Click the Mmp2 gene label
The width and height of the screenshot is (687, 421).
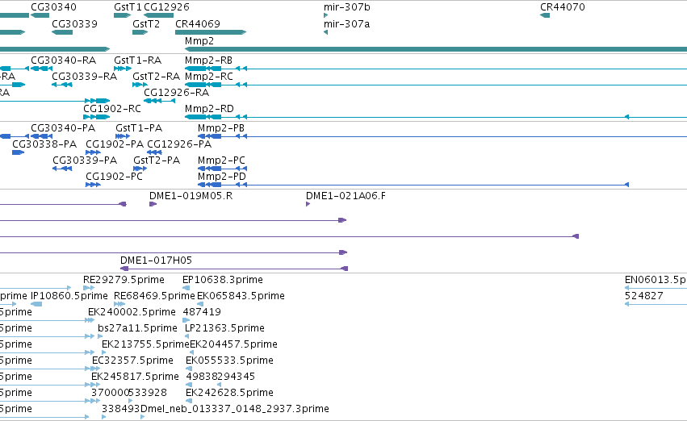coord(199,40)
